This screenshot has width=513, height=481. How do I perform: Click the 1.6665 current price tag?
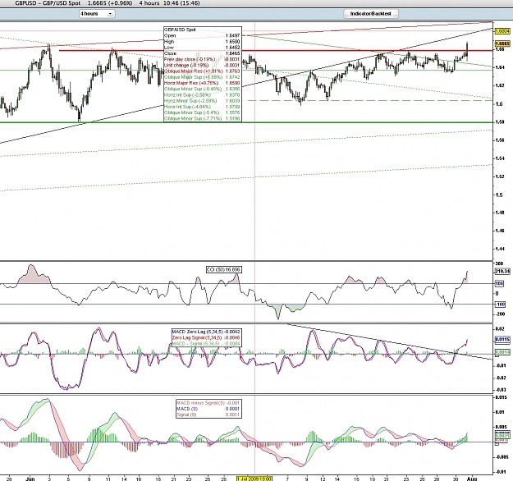click(x=502, y=44)
